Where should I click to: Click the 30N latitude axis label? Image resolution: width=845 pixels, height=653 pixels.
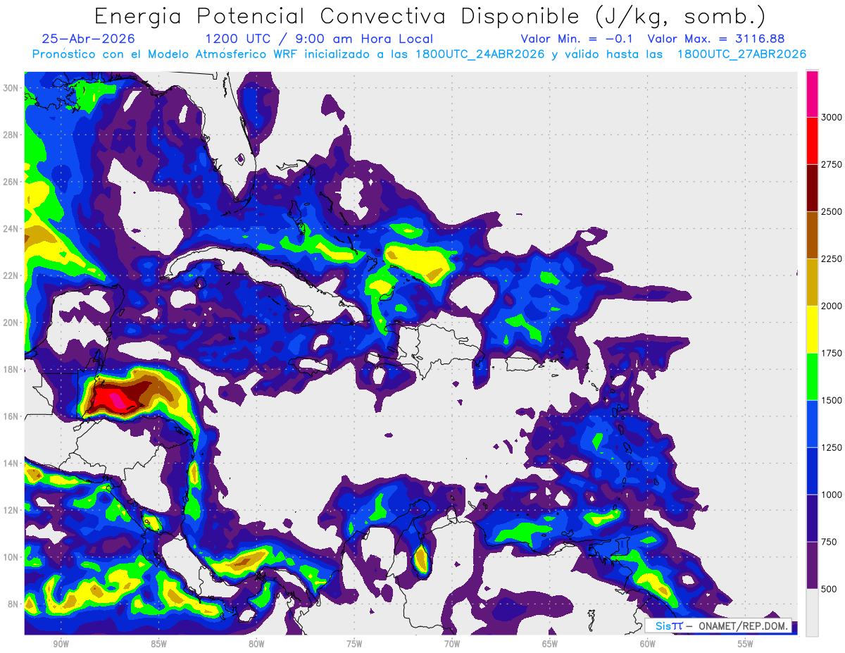(x=11, y=88)
